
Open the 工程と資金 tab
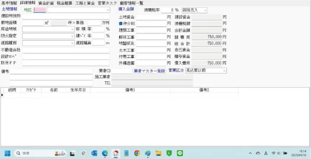tap(85, 3)
